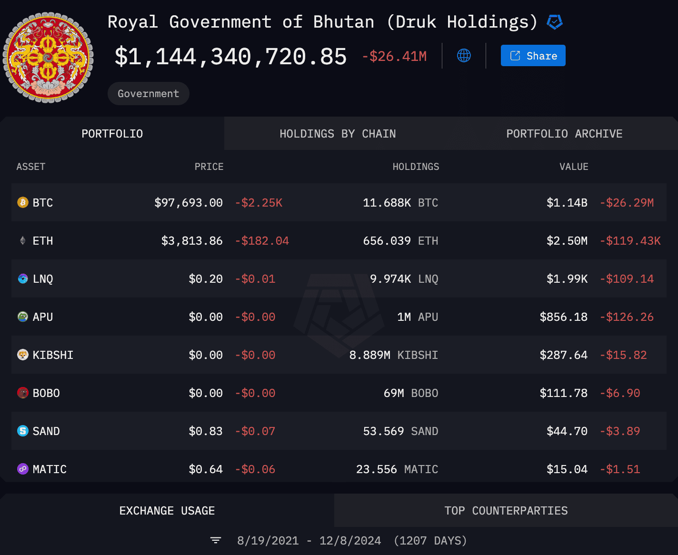Sort by the Value column header
This screenshot has width=678, height=555.
pos(574,167)
